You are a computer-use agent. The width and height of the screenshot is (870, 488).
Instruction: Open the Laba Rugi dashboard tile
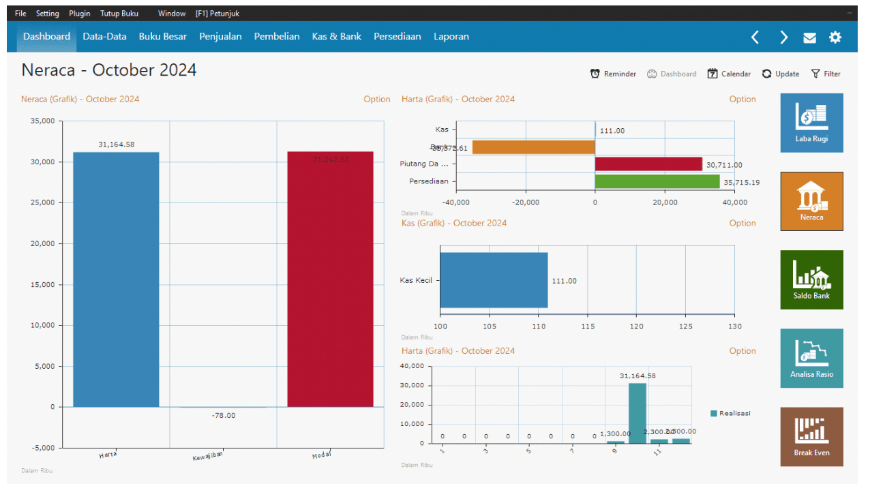[811, 123]
